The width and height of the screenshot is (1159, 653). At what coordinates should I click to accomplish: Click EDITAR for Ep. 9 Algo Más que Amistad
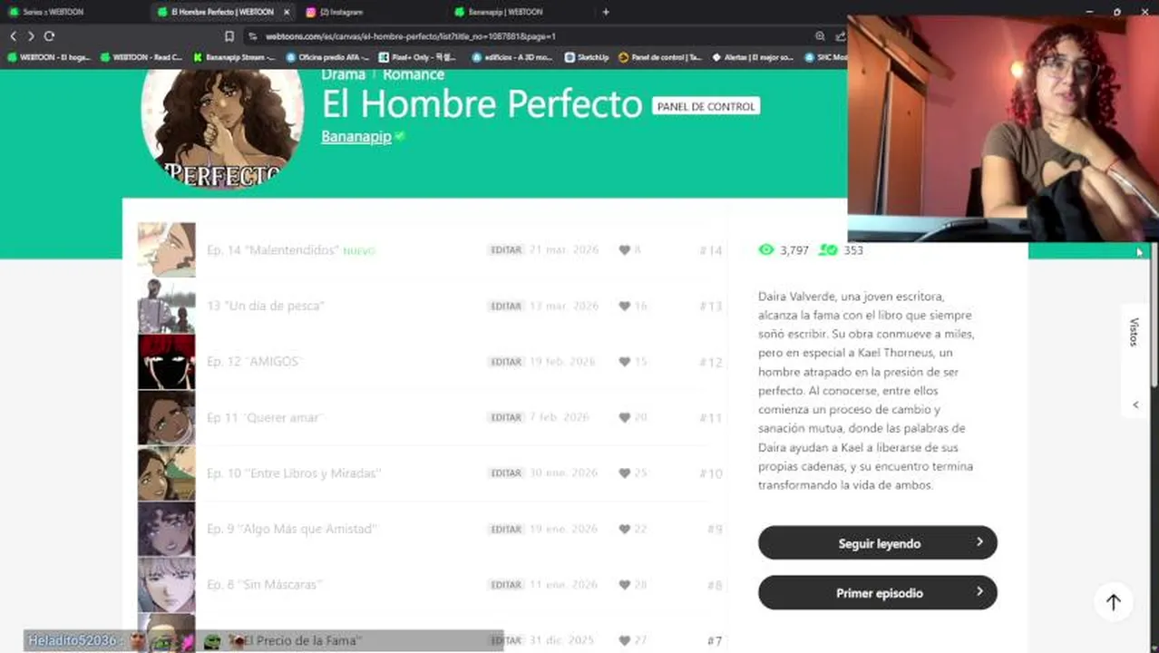(x=505, y=529)
